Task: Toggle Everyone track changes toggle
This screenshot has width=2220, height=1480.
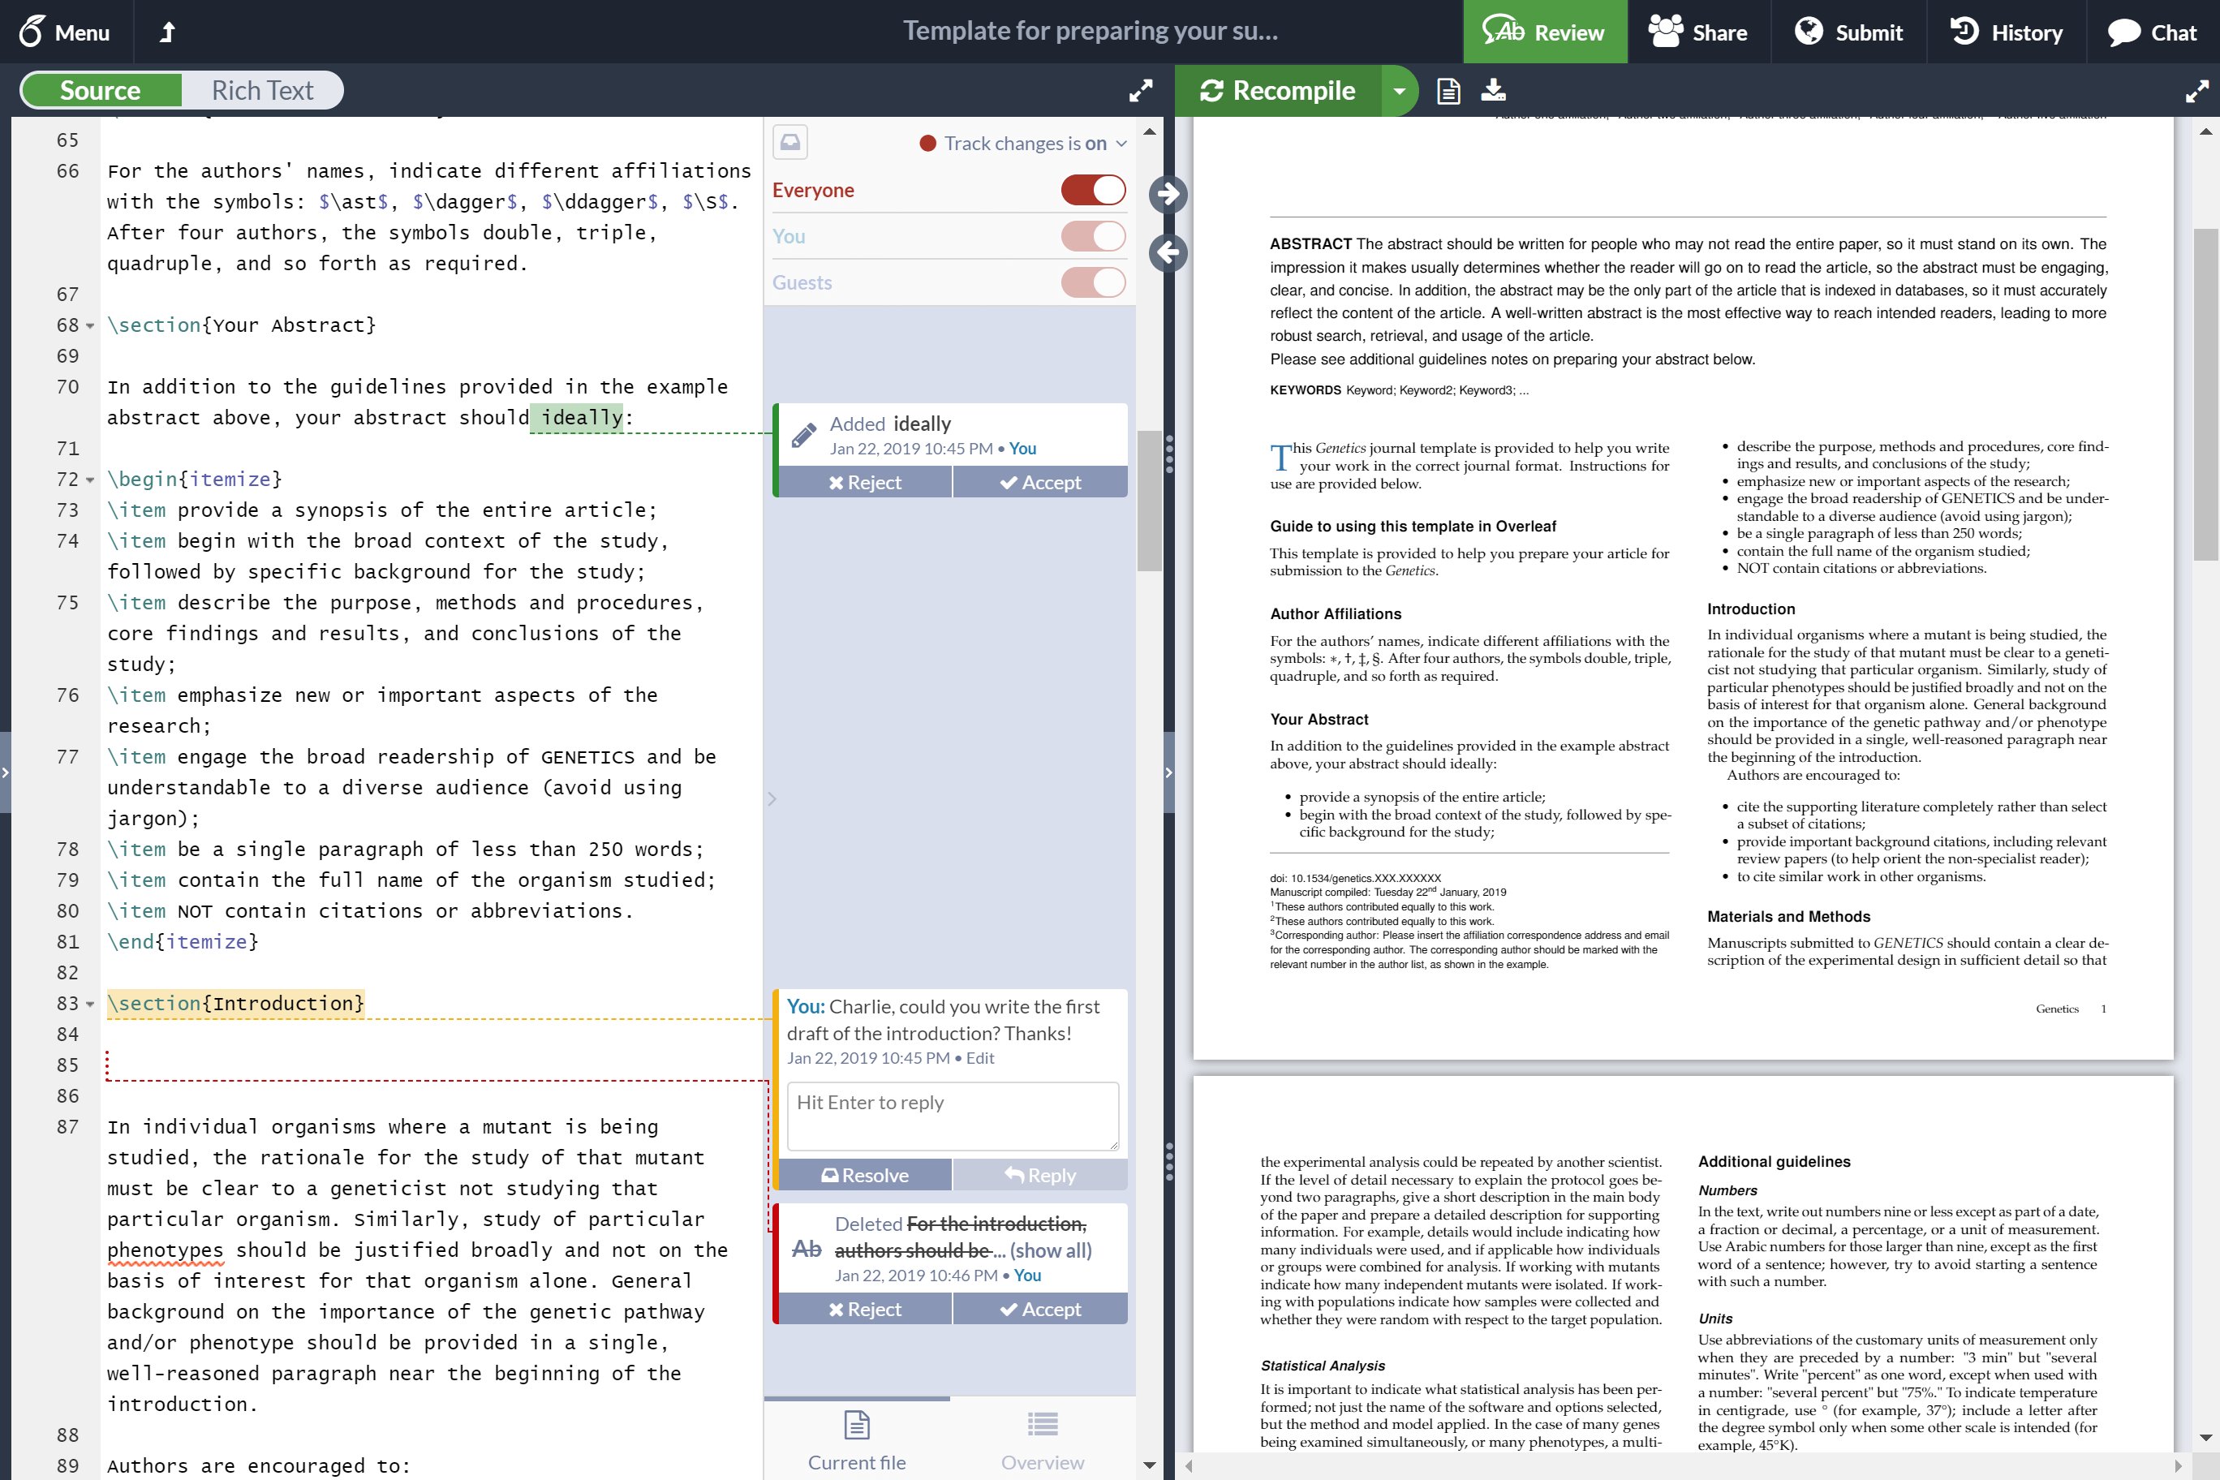Action: click(1095, 188)
